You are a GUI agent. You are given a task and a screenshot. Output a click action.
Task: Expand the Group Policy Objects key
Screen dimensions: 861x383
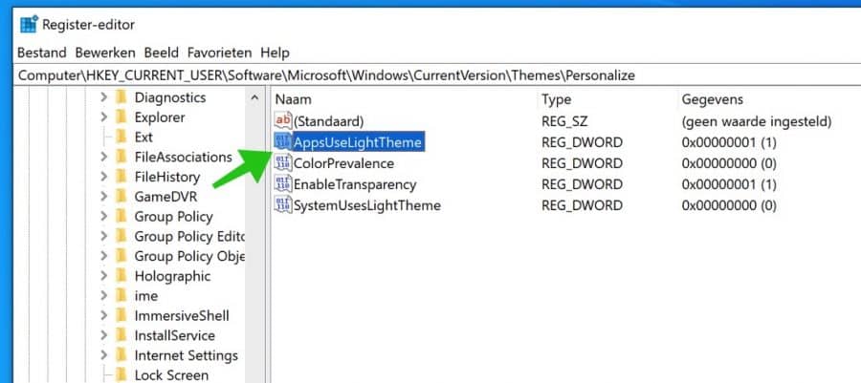pyautogui.click(x=103, y=256)
